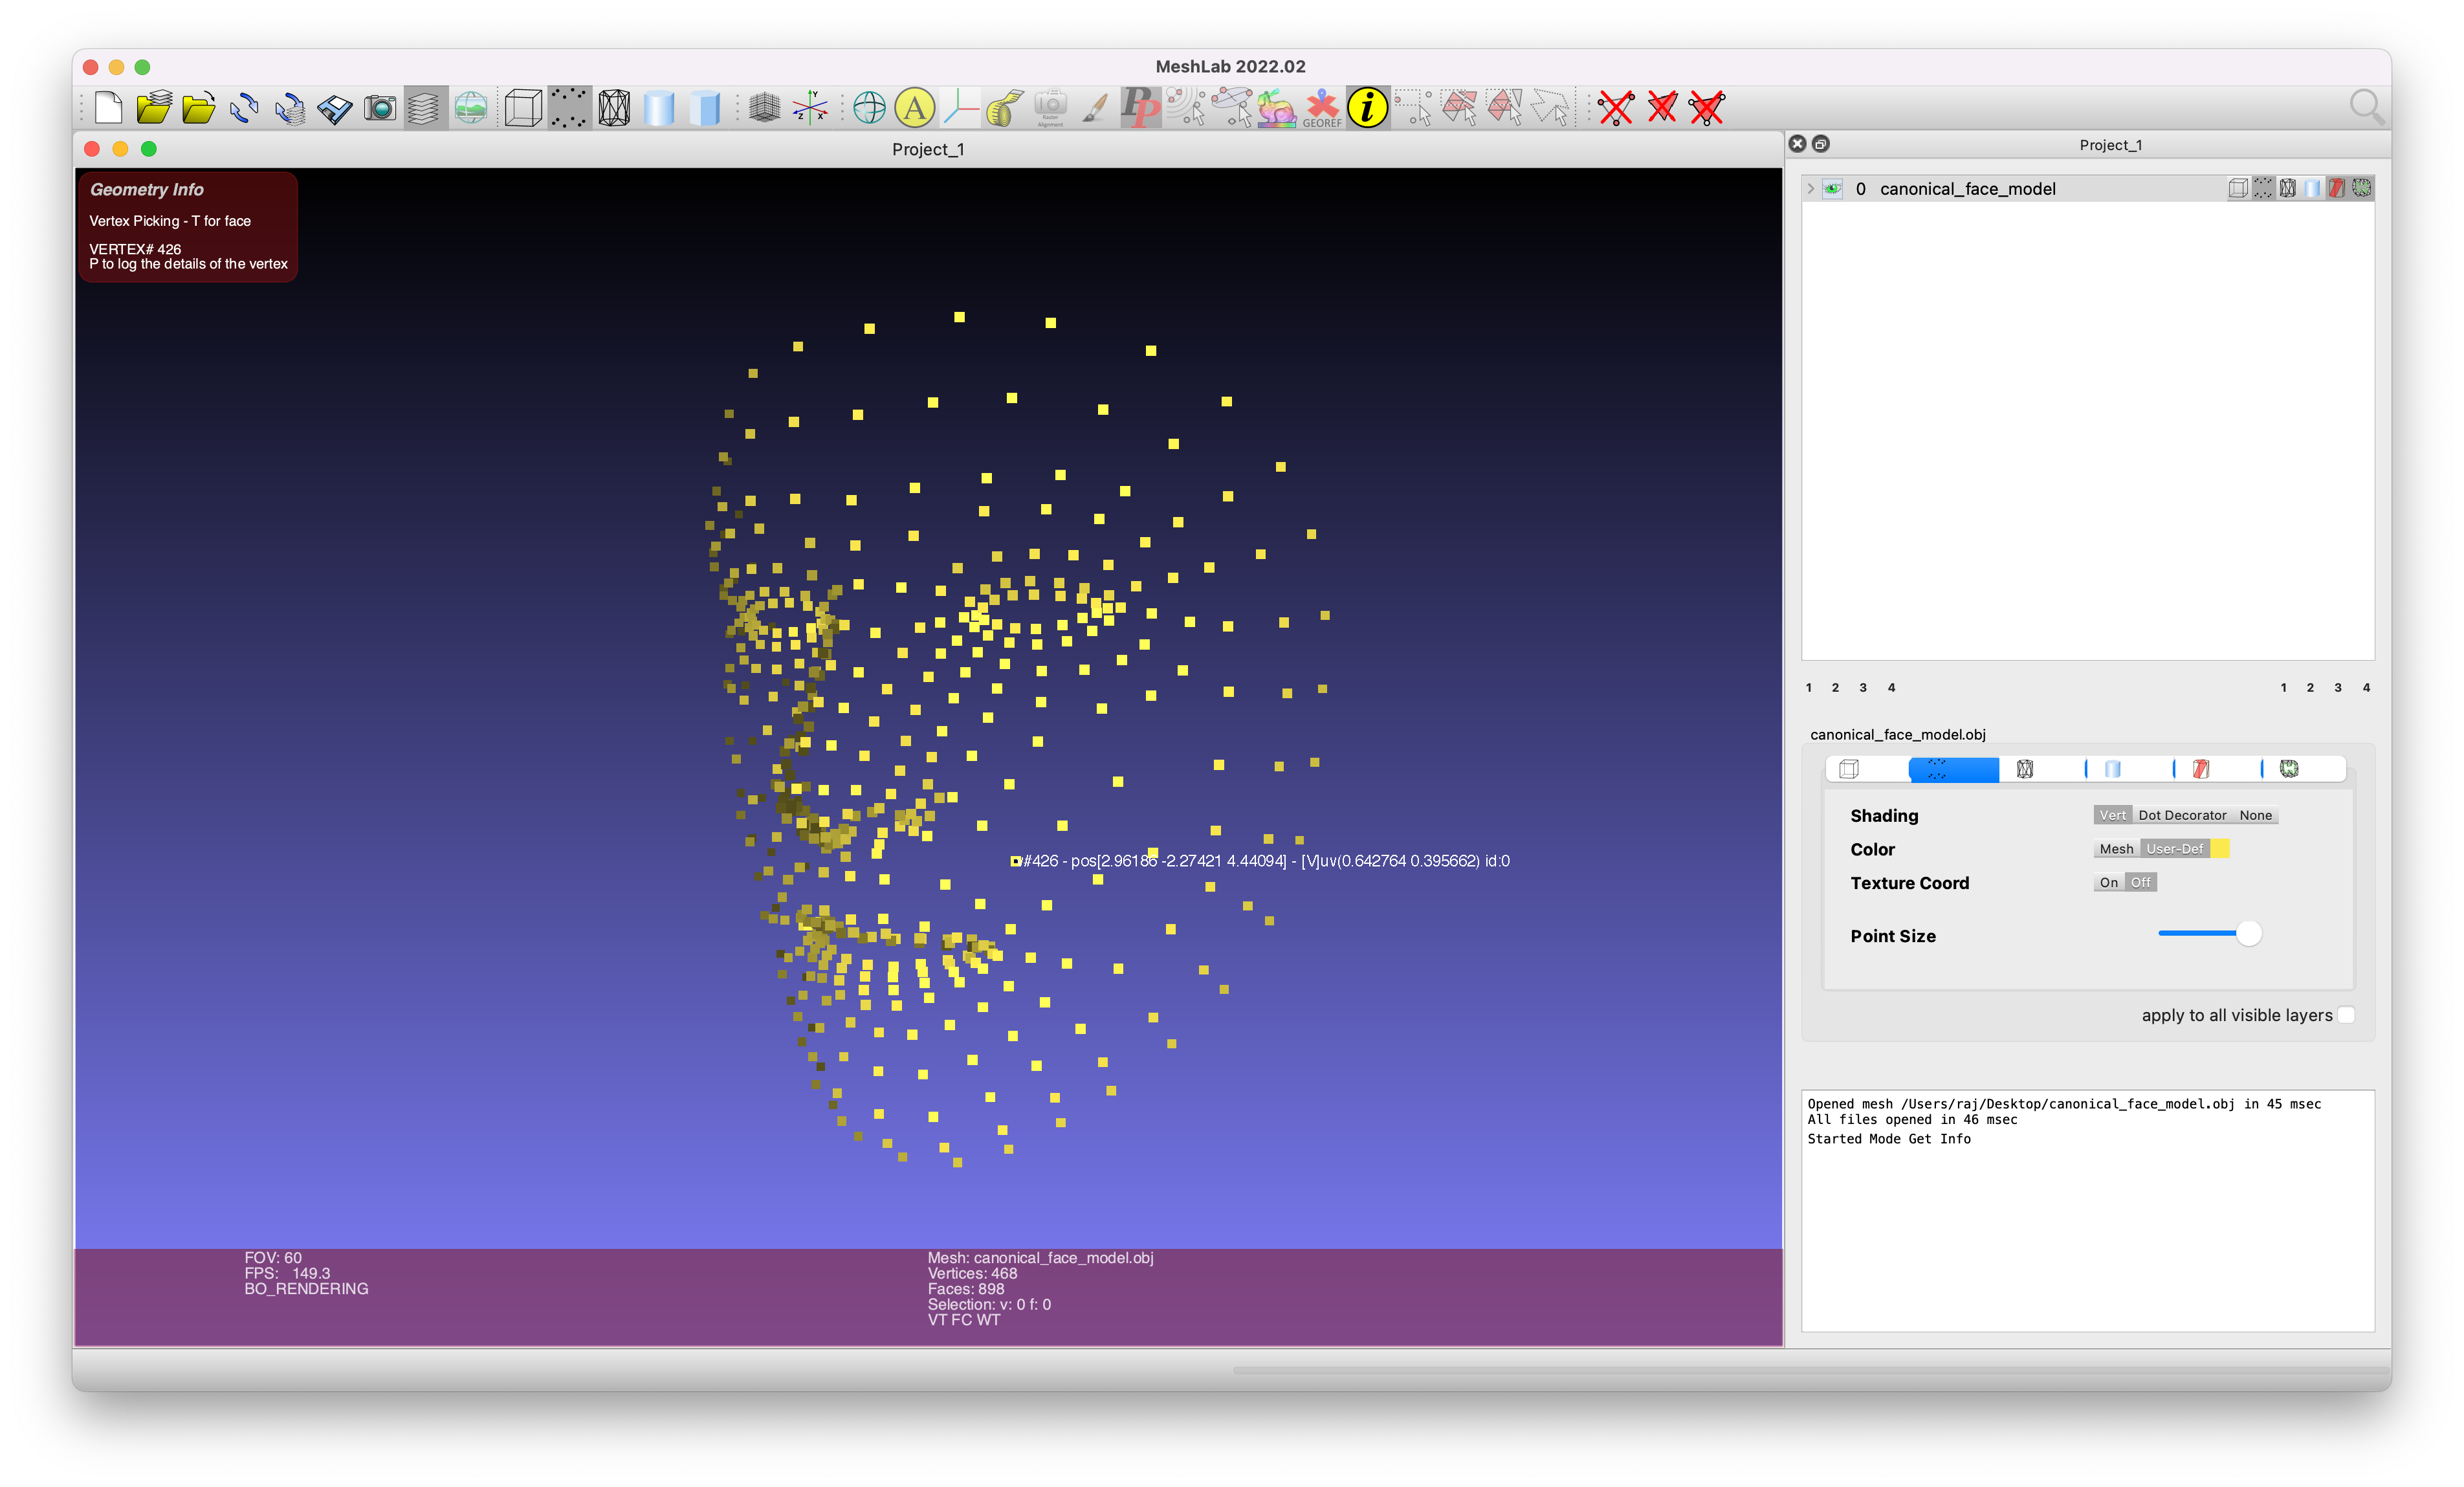Image resolution: width=2464 pixels, height=1487 pixels.
Task: Open the search magnifier in toolbar
Action: [x=2366, y=106]
